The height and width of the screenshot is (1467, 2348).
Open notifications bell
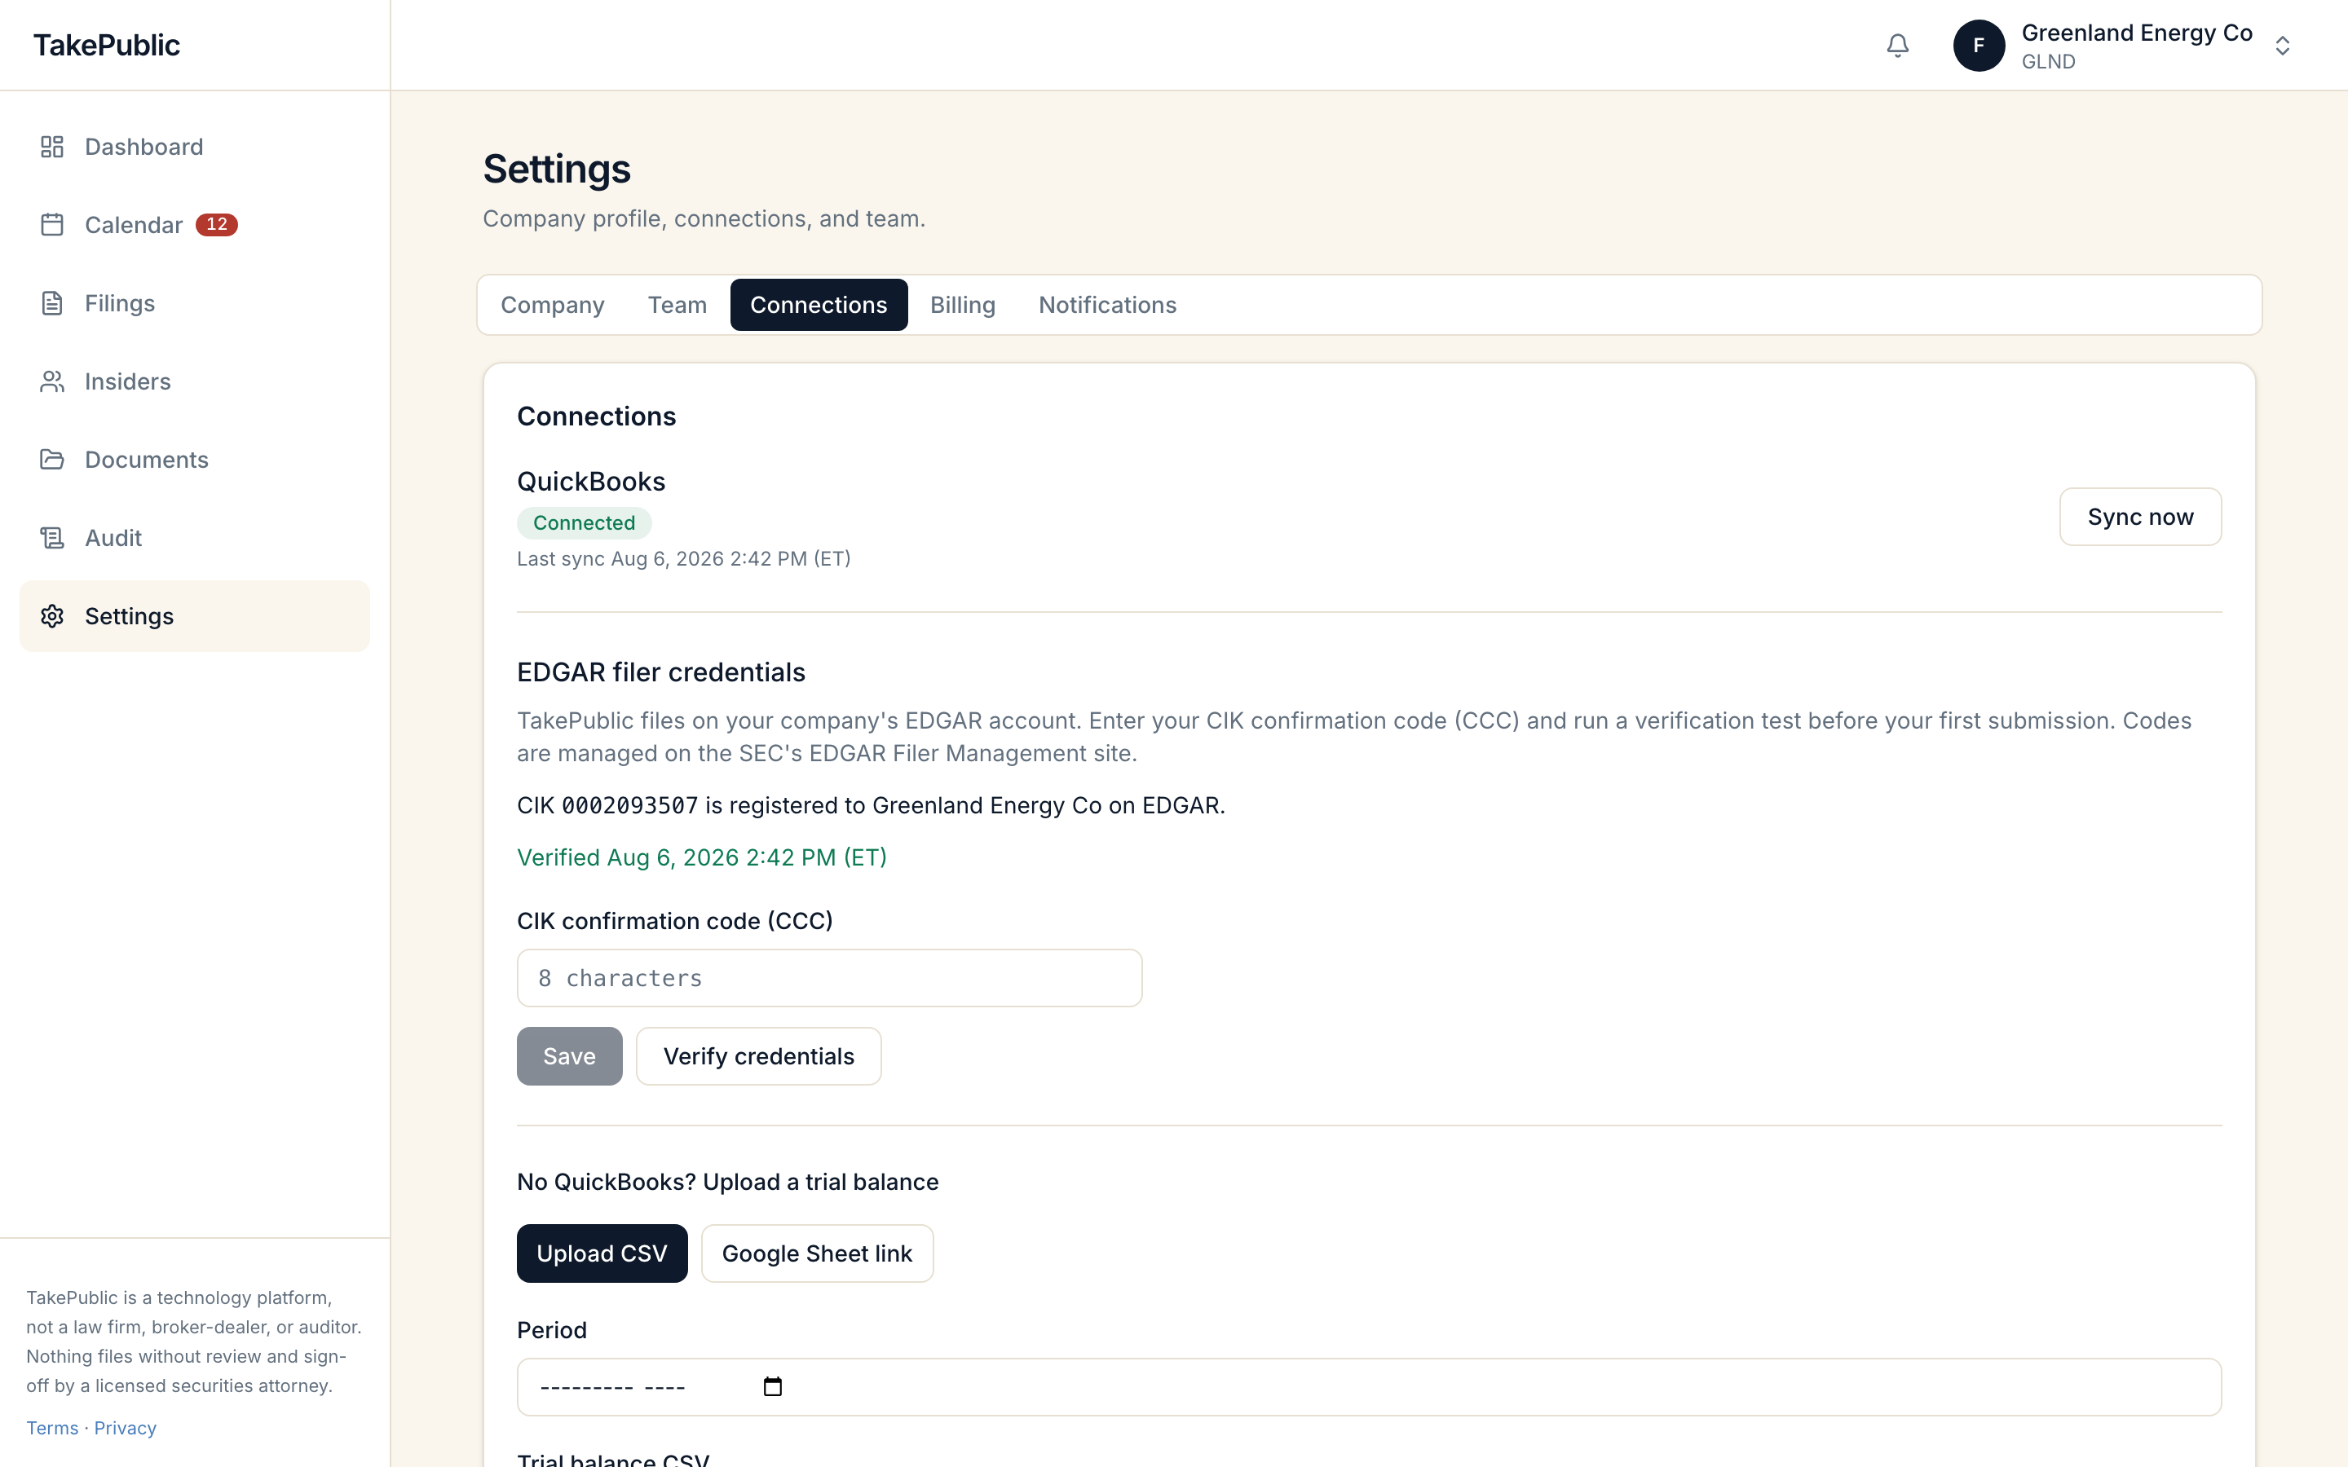1898,46
